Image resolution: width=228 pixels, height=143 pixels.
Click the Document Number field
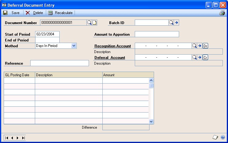63,23
